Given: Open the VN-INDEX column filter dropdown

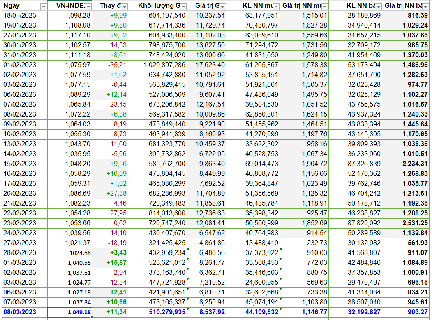Looking at the screenshot, I should (88, 6).
